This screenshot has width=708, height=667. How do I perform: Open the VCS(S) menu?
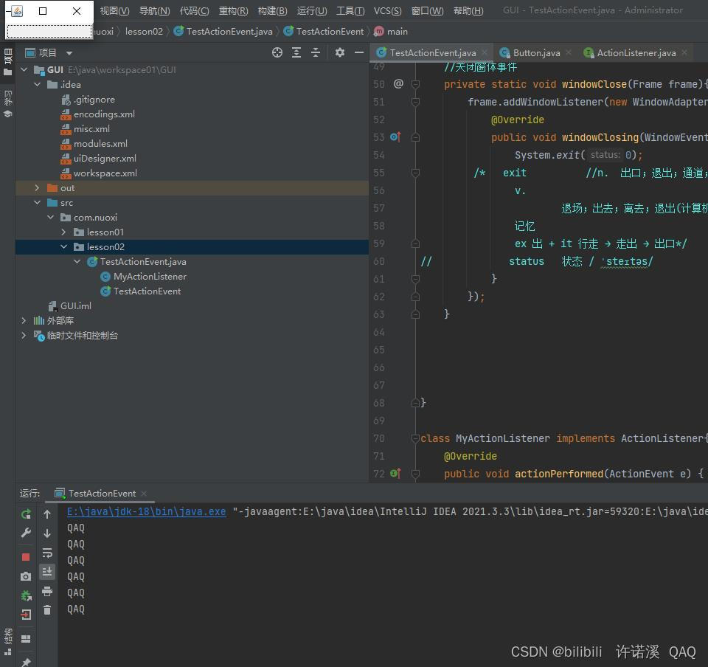pyautogui.click(x=387, y=11)
